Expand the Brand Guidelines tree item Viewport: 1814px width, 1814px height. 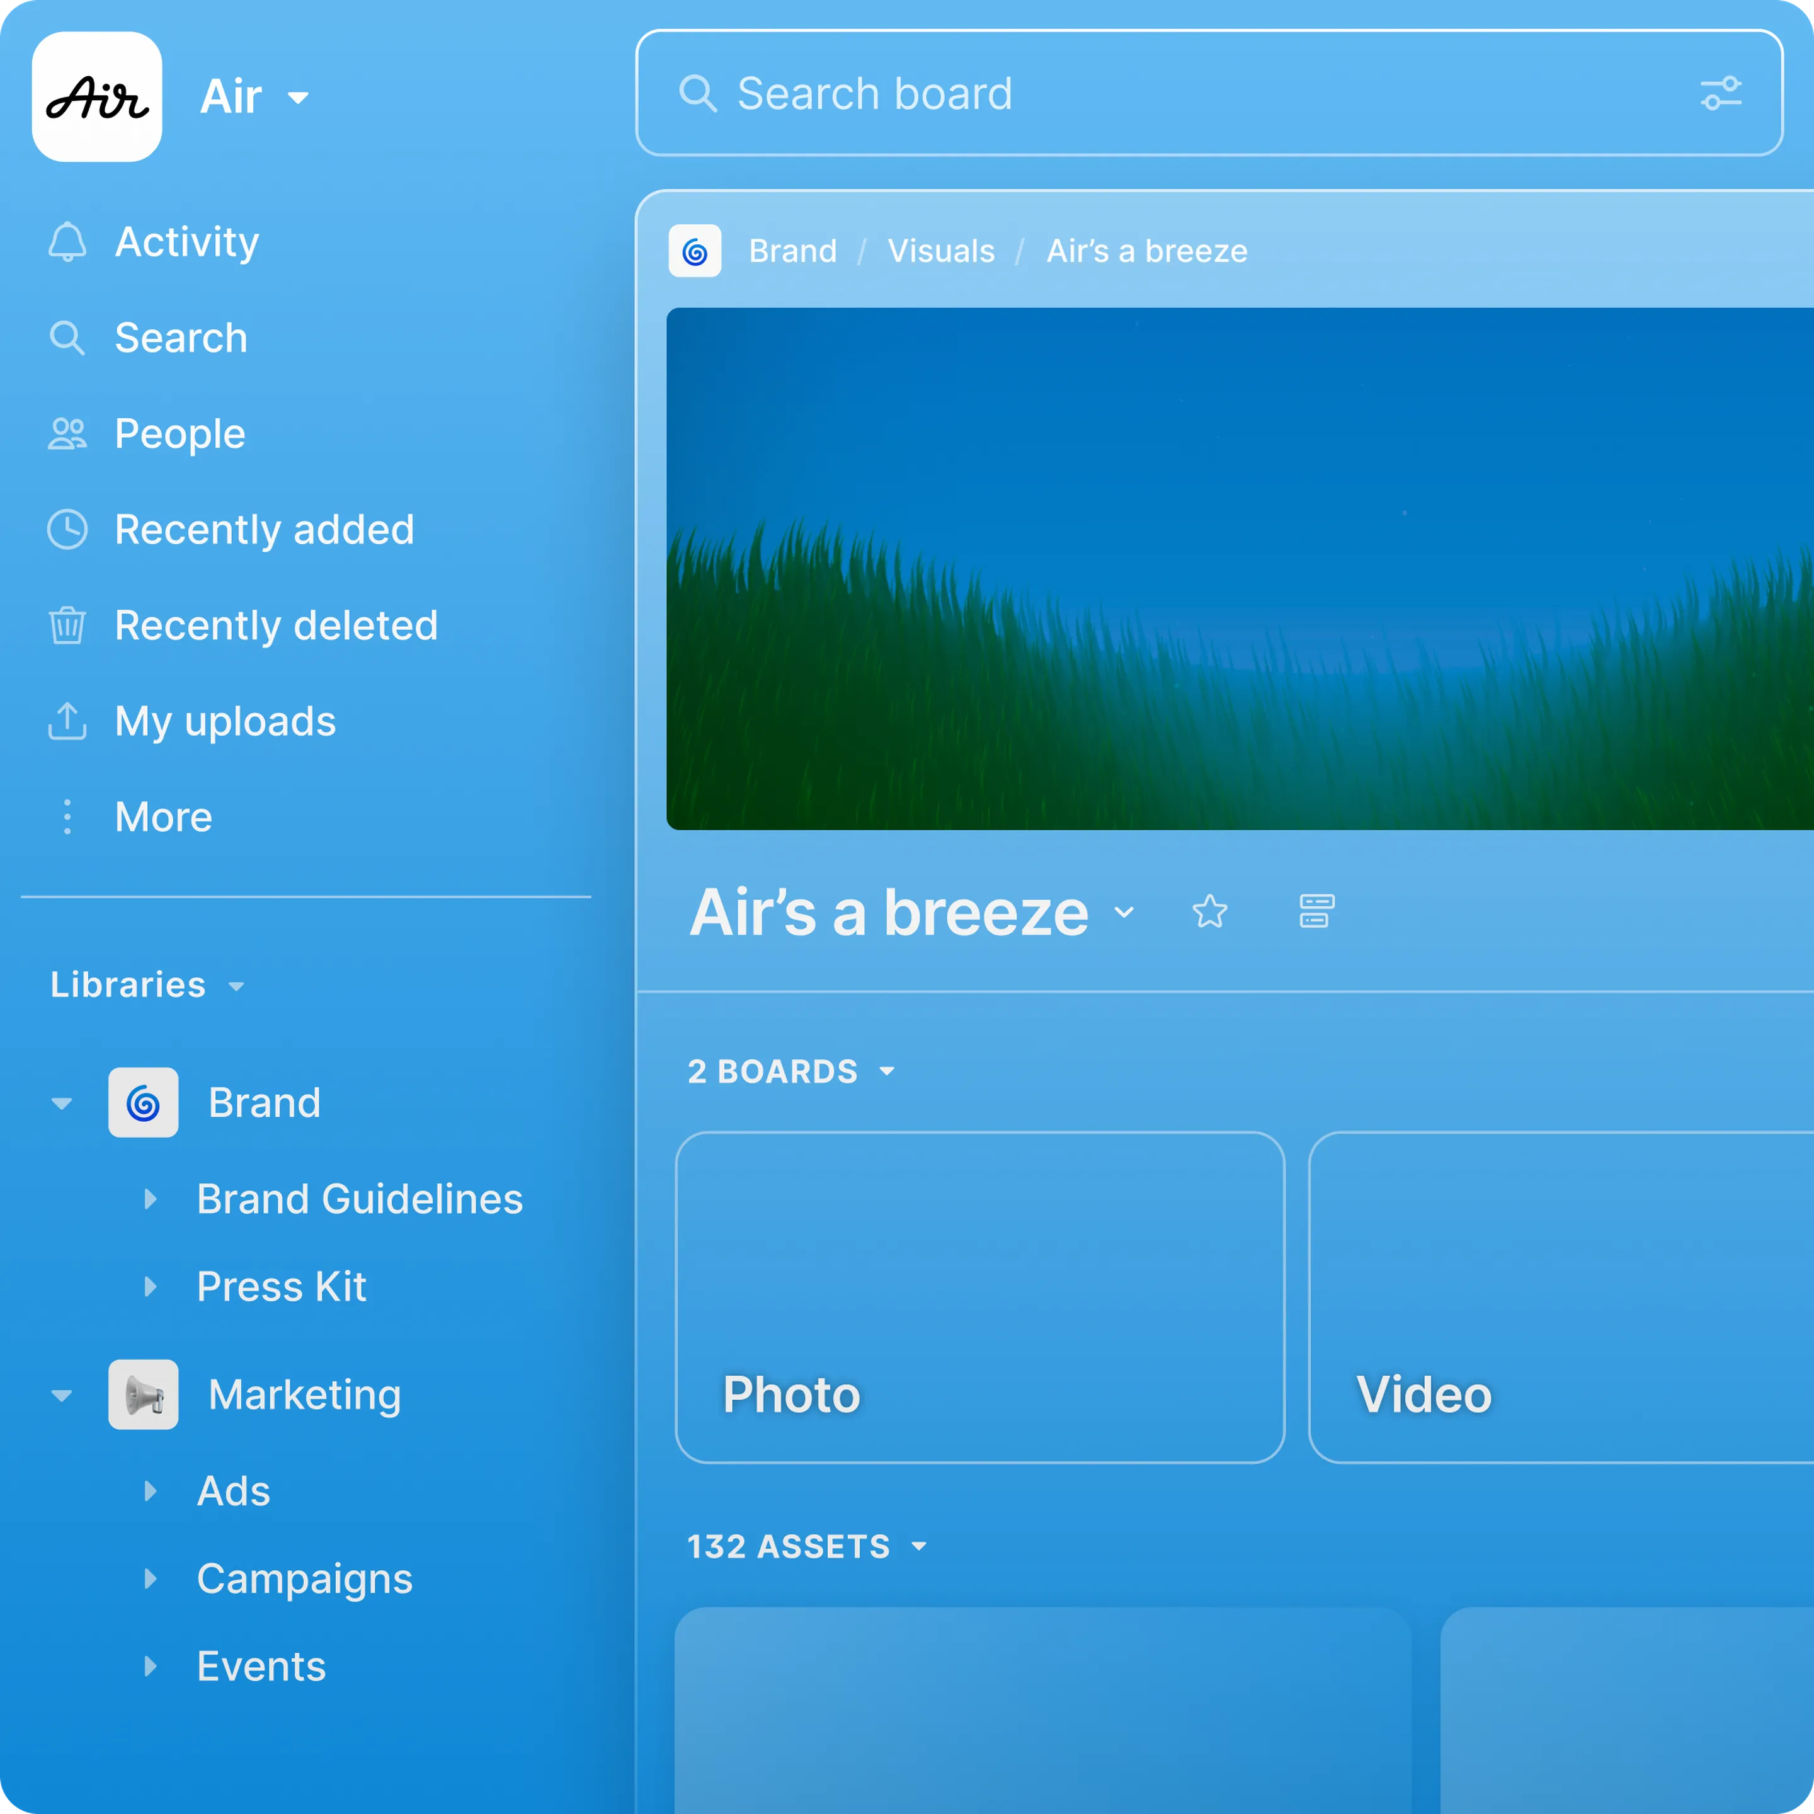tap(151, 1199)
